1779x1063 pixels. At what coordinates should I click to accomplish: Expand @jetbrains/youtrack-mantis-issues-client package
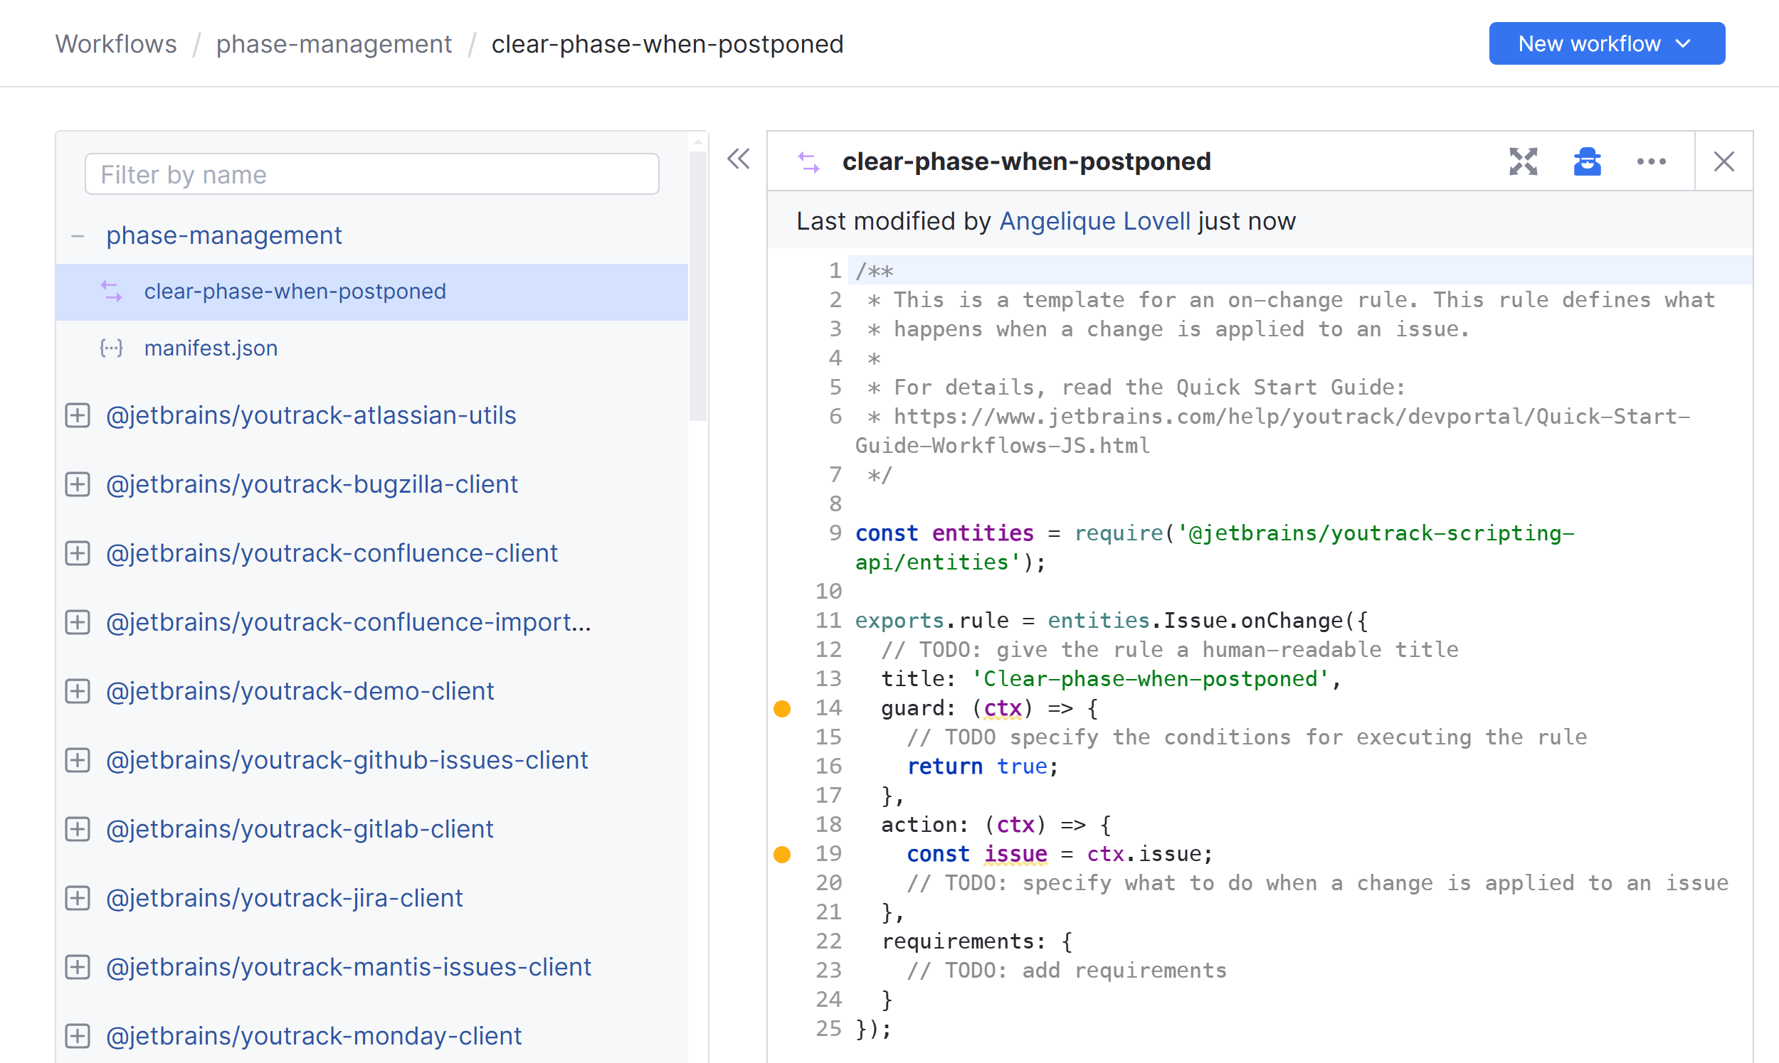(x=78, y=967)
